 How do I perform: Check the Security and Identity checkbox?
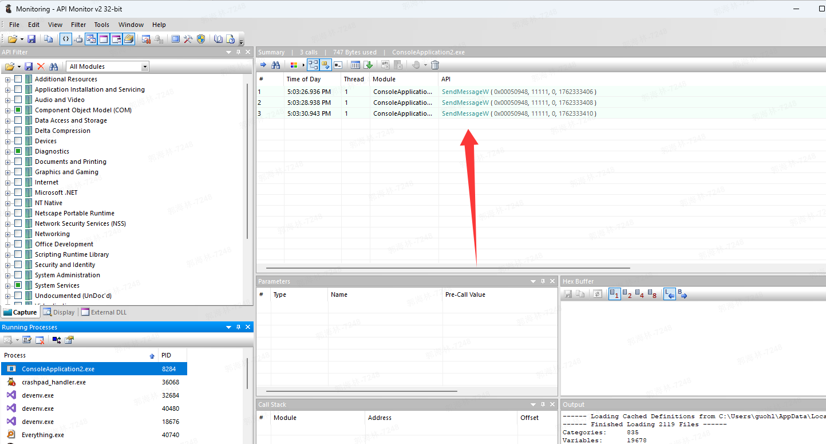[18, 265]
